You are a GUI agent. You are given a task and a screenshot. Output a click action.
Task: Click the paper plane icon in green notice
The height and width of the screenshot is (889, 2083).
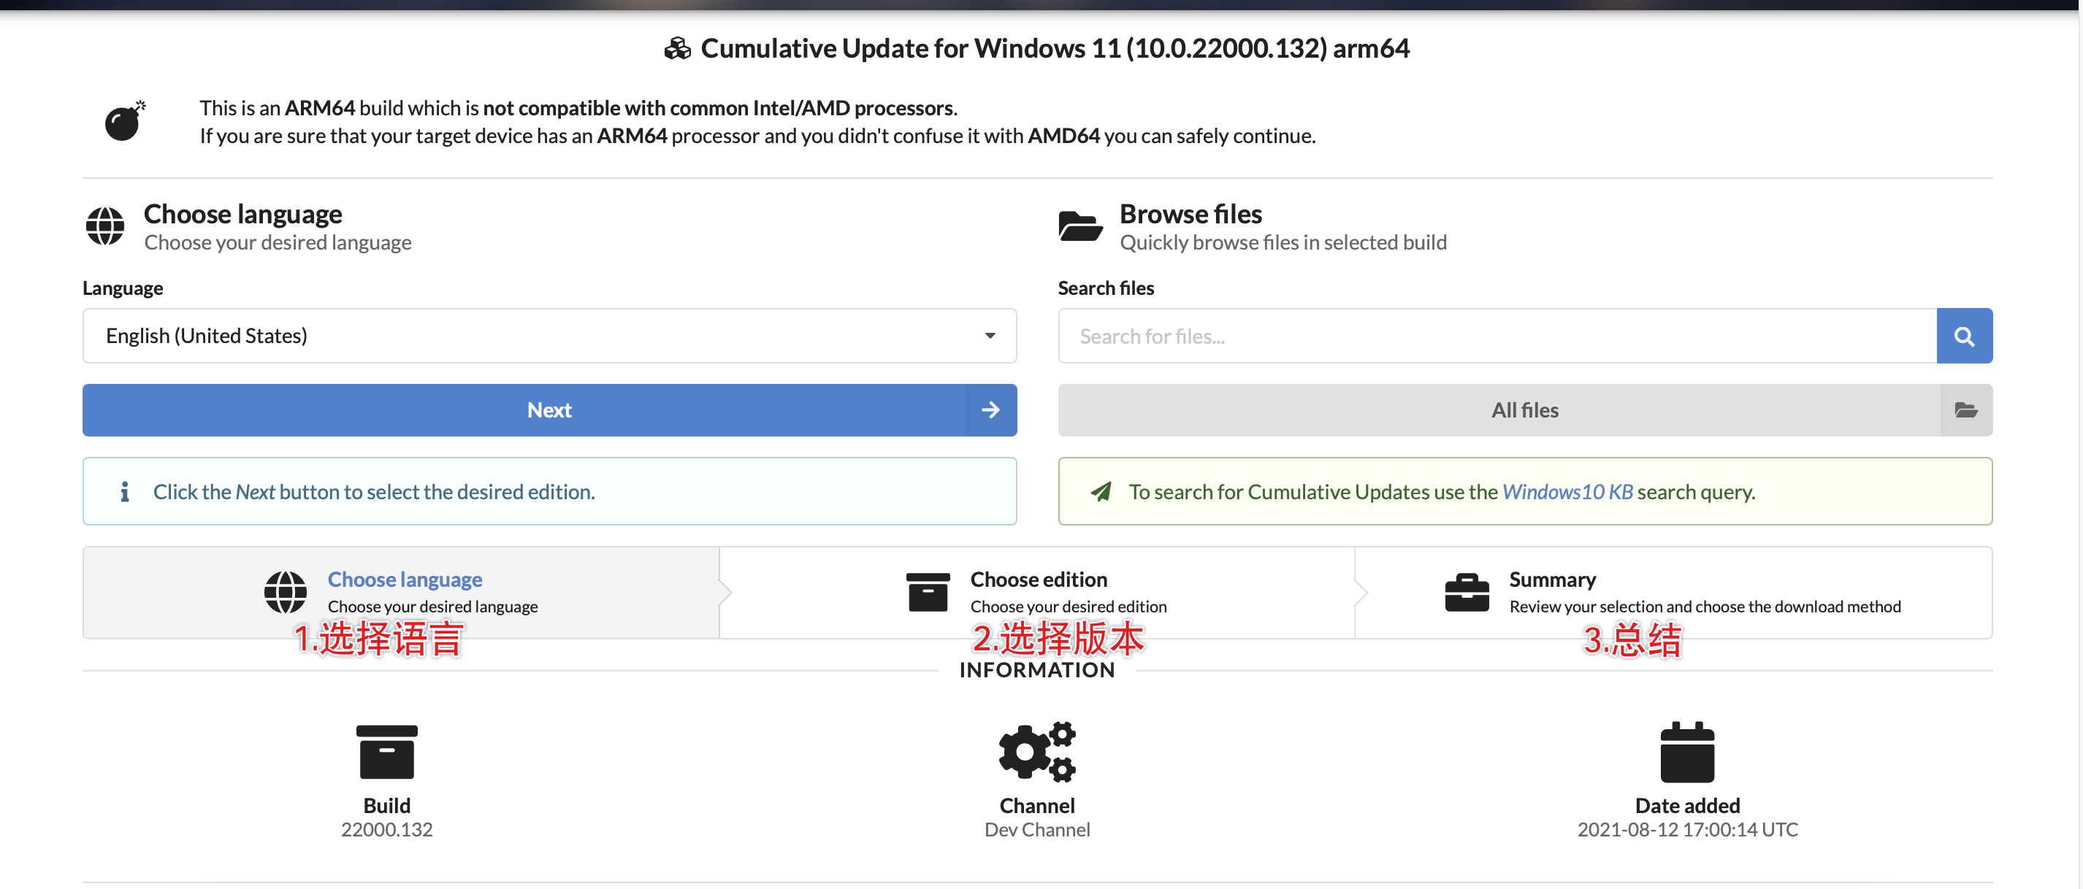point(1101,491)
